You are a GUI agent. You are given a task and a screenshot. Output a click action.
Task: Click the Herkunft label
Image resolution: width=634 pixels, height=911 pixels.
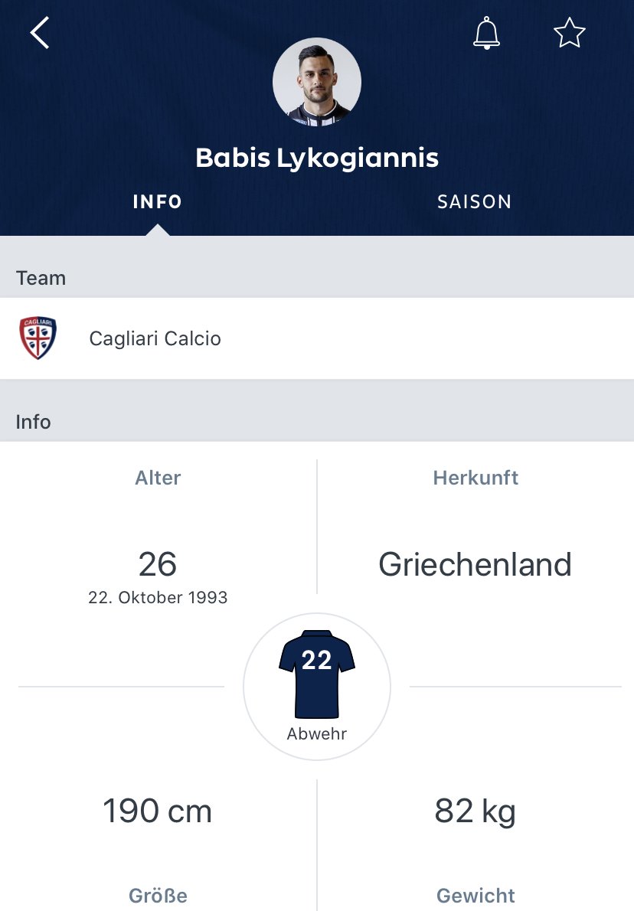click(x=475, y=478)
